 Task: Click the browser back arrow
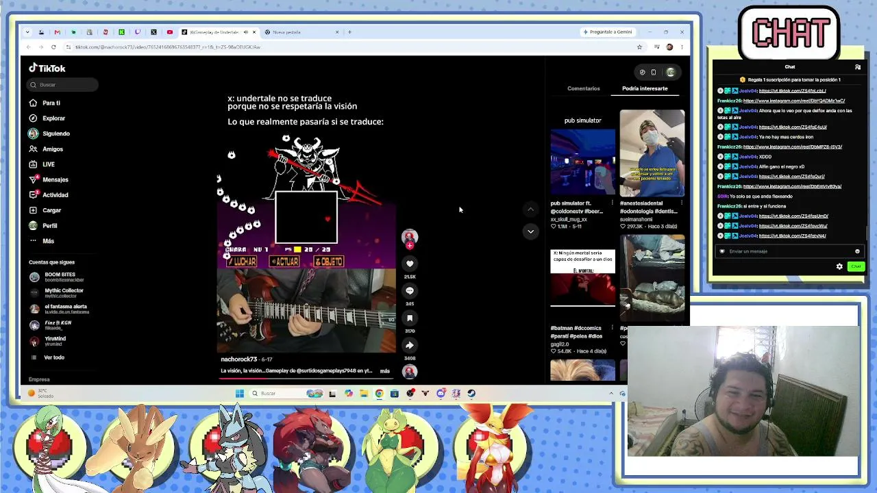point(29,47)
